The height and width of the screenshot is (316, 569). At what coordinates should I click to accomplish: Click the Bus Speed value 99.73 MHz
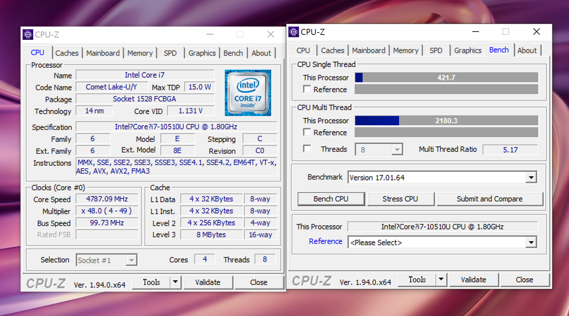(x=108, y=223)
